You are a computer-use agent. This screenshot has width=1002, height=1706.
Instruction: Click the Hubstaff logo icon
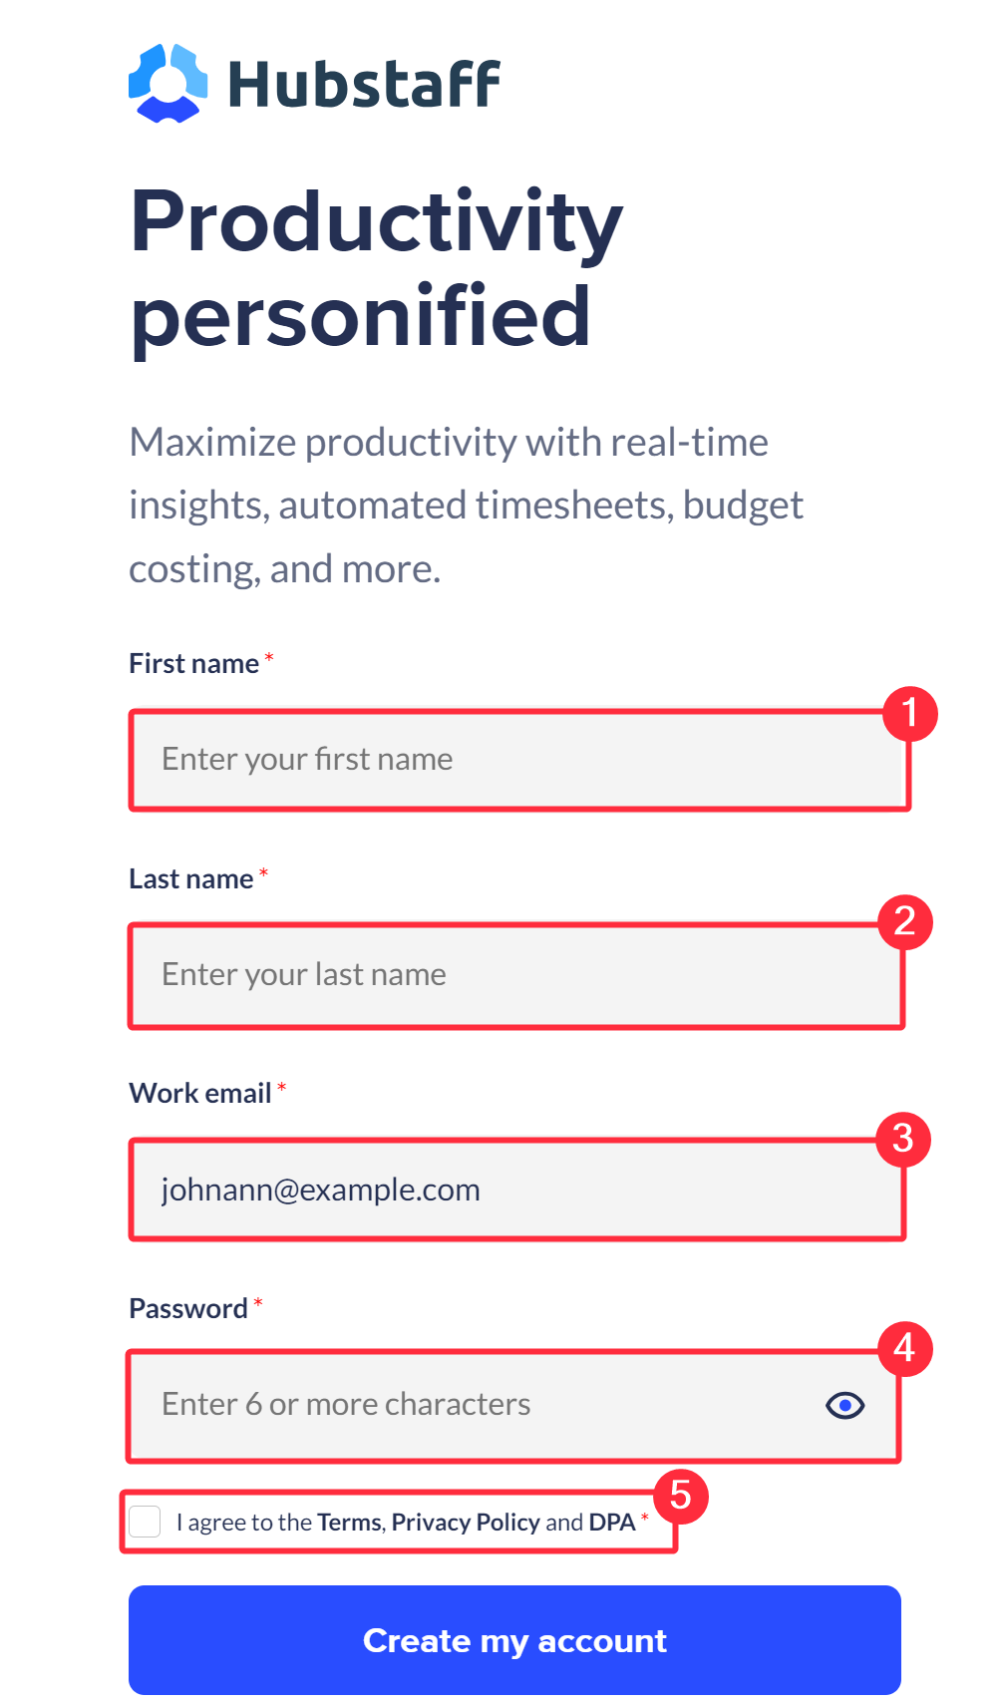coord(167,84)
